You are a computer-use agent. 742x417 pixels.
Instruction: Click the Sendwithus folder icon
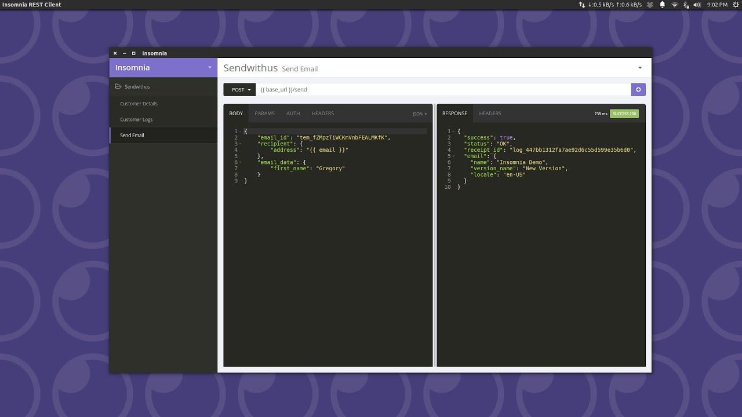click(x=118, y=86)
